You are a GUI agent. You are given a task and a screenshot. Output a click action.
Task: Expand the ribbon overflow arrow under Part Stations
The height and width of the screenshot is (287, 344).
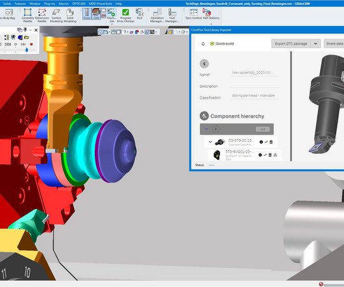click(x=212, y=24)
